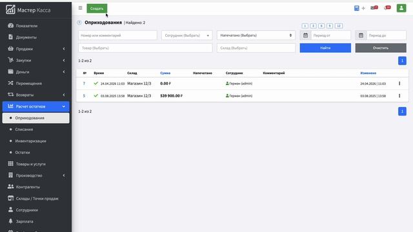Viewport: 413px width, 232px height.
Task: Select the 1 month quick period button
Action: point(305,26)
